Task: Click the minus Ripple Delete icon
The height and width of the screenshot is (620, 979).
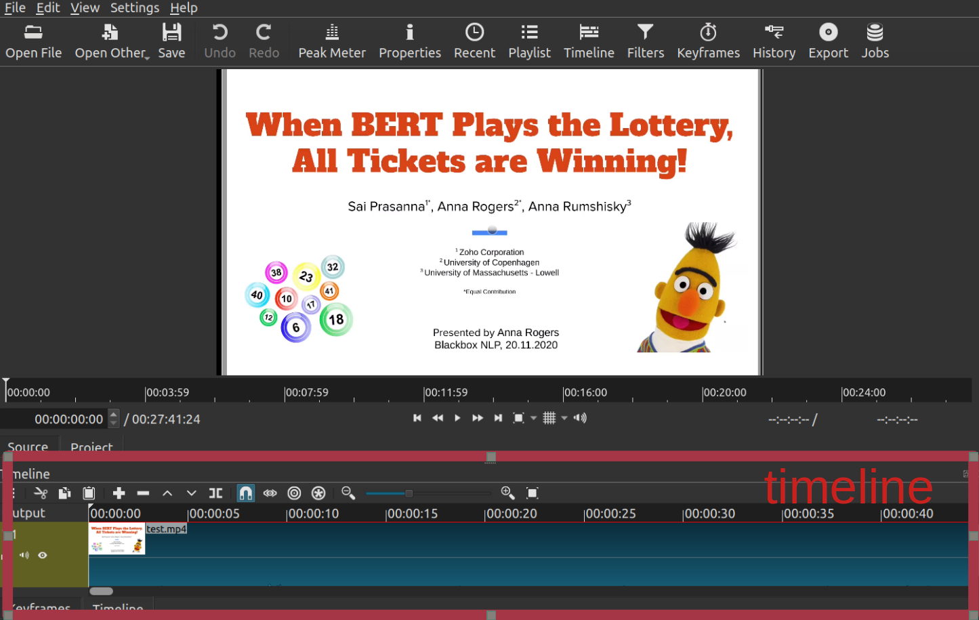Action: click(143, 493)
